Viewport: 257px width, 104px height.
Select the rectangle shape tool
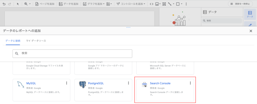click(178, 4)
